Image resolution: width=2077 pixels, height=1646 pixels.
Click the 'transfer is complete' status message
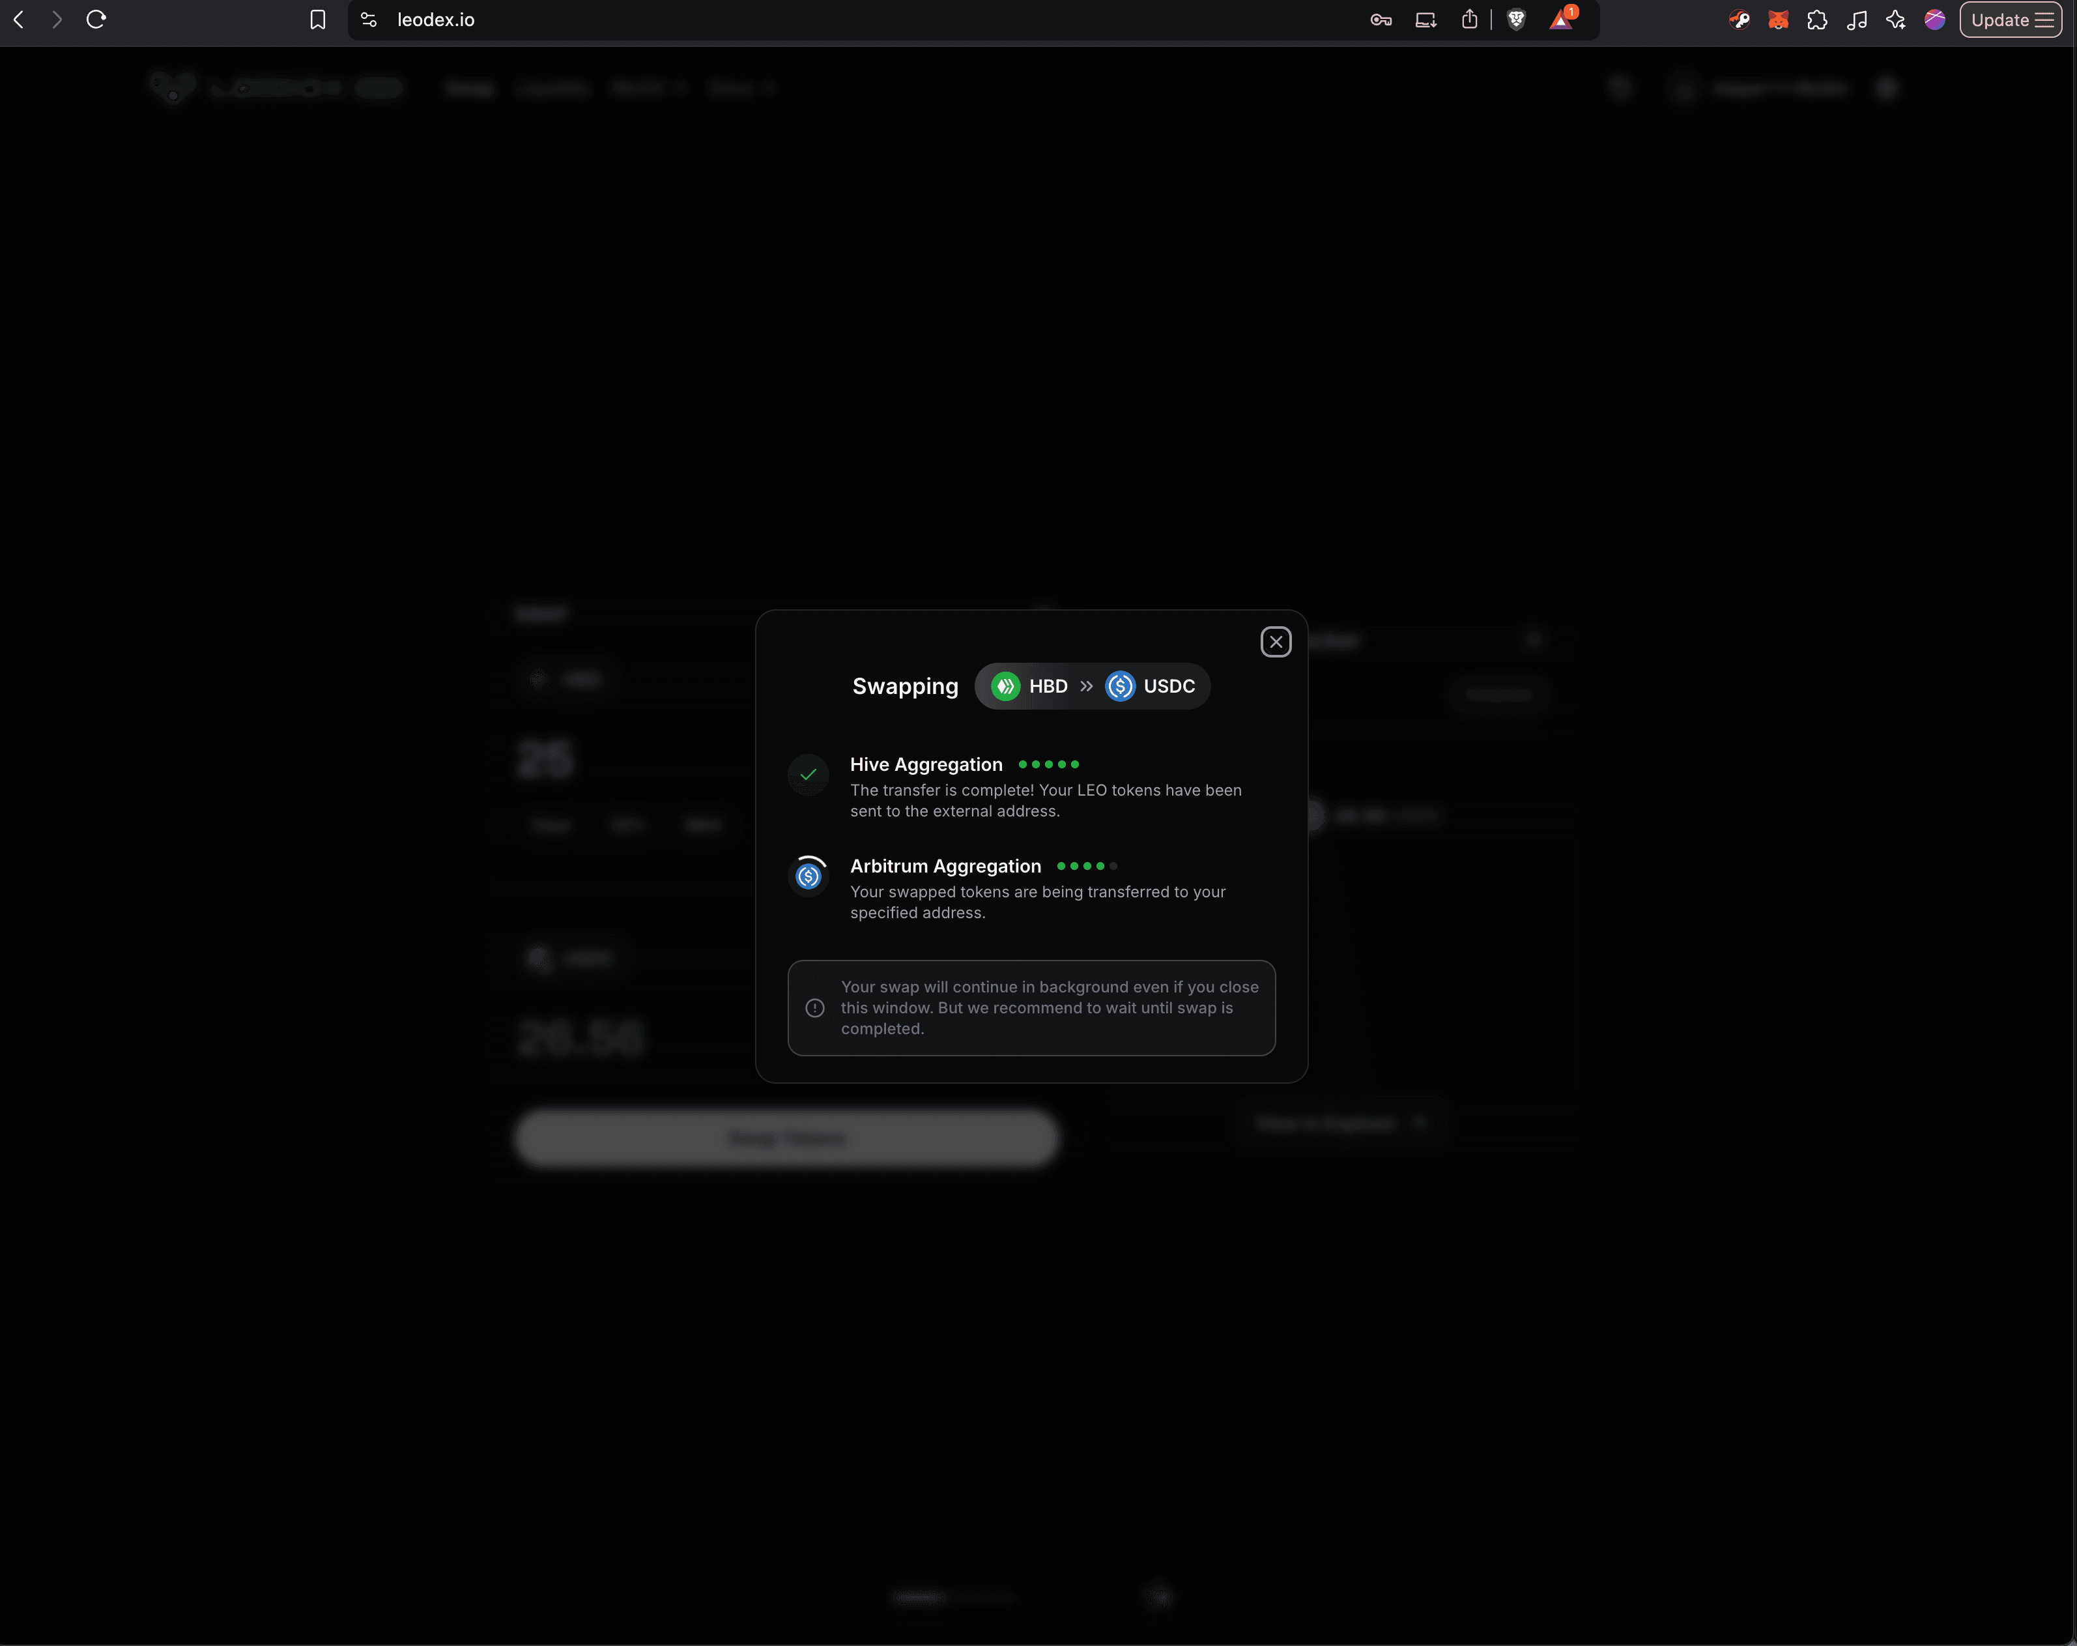pos(1045,801)
